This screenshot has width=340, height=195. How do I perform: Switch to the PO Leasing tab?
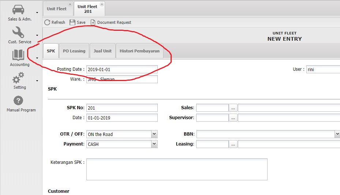click(74, 51)
